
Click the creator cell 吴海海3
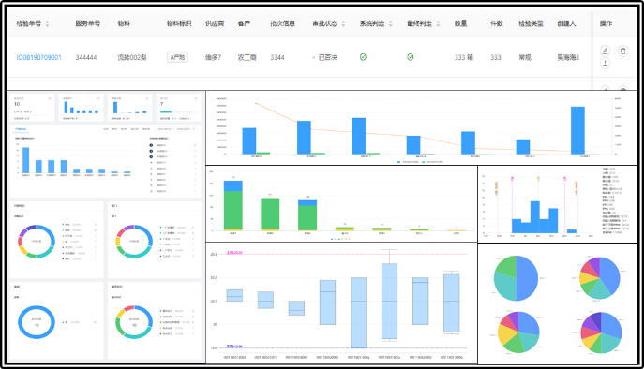pyautogui.click(x=568, y=57)
